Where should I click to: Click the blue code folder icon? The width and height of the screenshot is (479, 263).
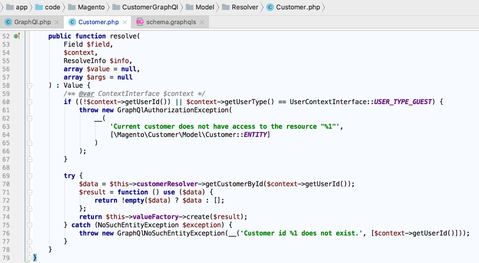pos(39,7)
